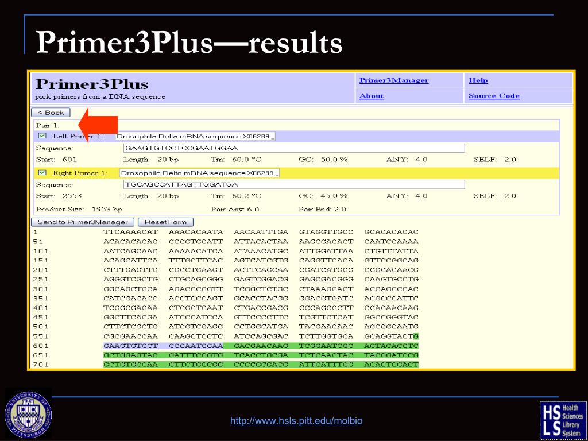Click the 'Start: 2553' text

point(59,196)
